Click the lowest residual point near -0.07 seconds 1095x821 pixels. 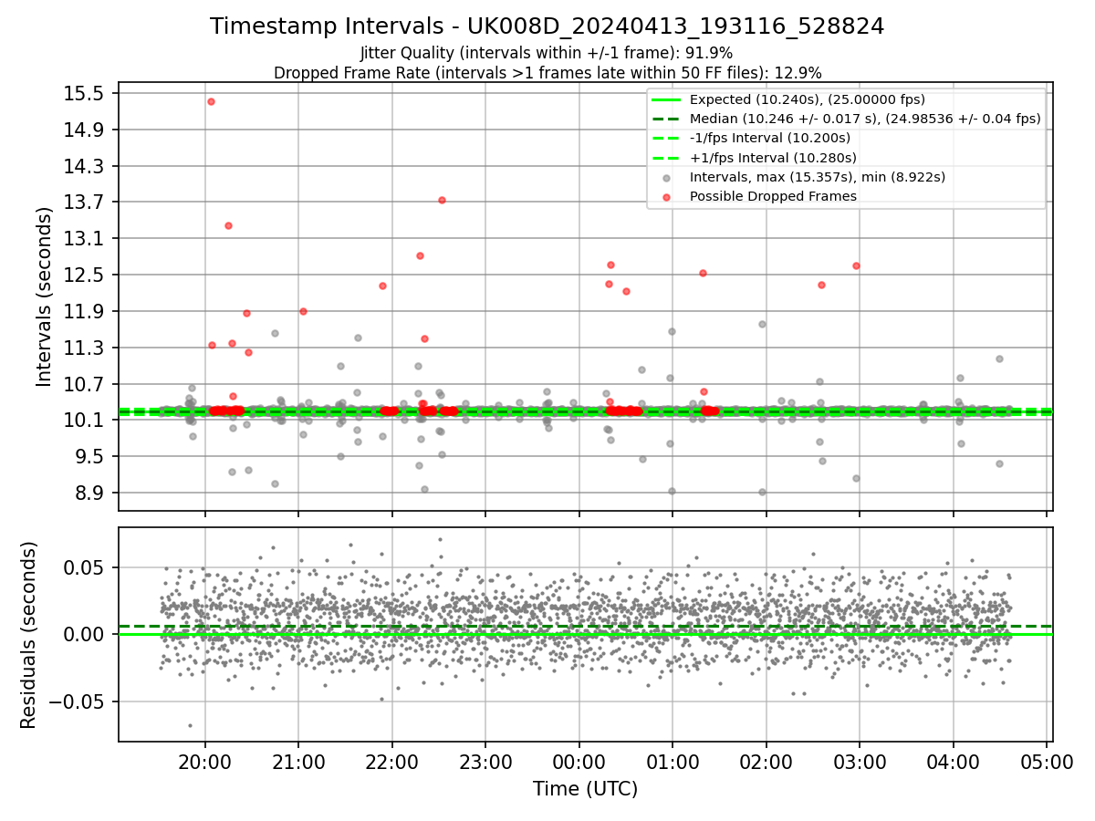(190, 725)
